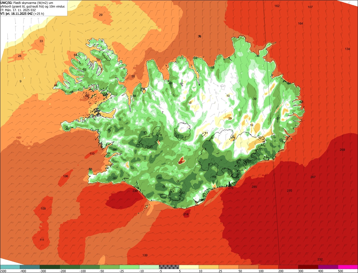Click the legend swatch between 100 and 200

[x=268, y=267]
